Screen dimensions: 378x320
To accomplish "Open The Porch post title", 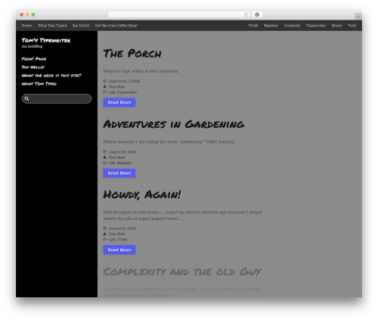I will click(132, 54).
